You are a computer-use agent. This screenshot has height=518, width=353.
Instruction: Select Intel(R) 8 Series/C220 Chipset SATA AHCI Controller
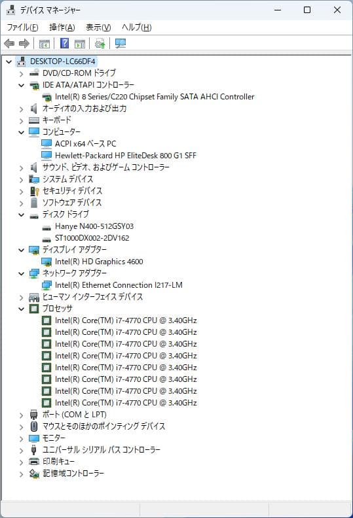[155, 97]
